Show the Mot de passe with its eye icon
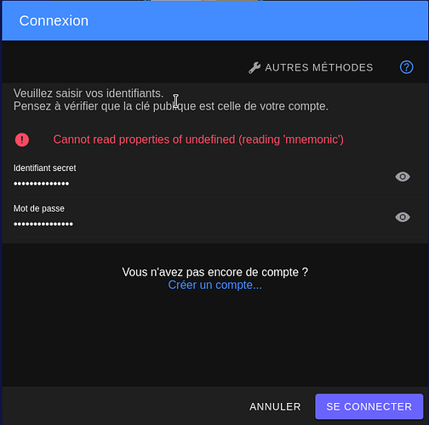Screen dimensions: 429x425 tap(403, 217)
